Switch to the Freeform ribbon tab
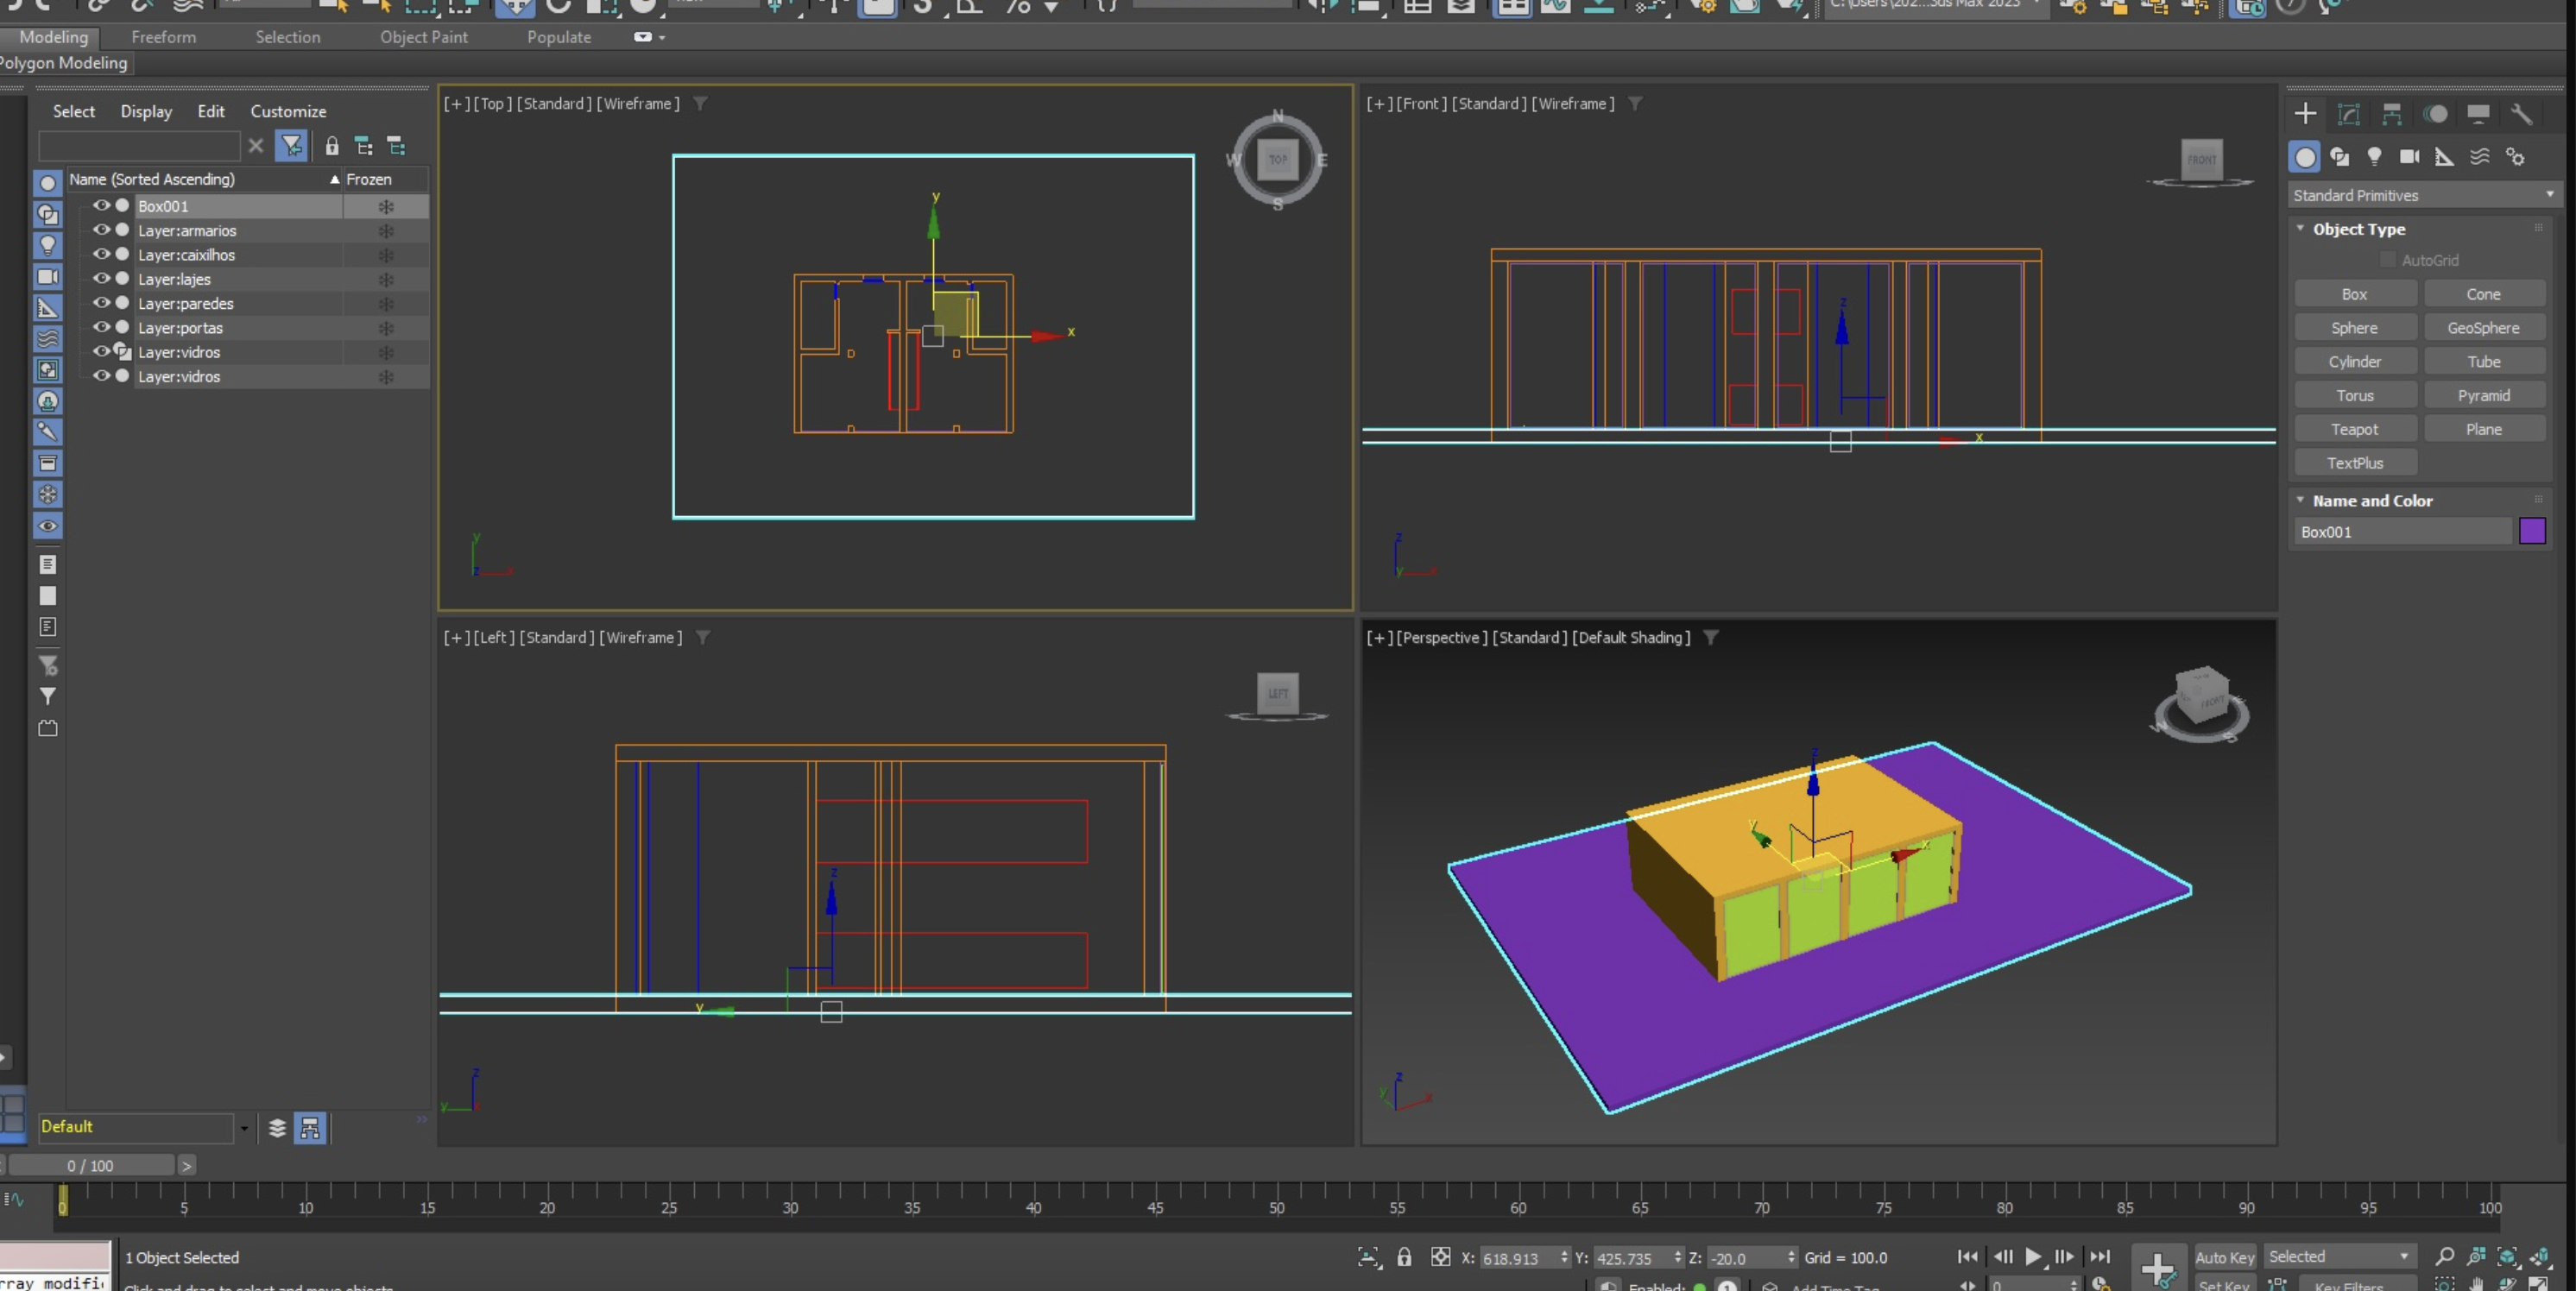 coord(163,37)
